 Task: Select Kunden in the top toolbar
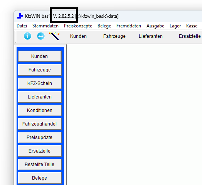click(78, 36)
